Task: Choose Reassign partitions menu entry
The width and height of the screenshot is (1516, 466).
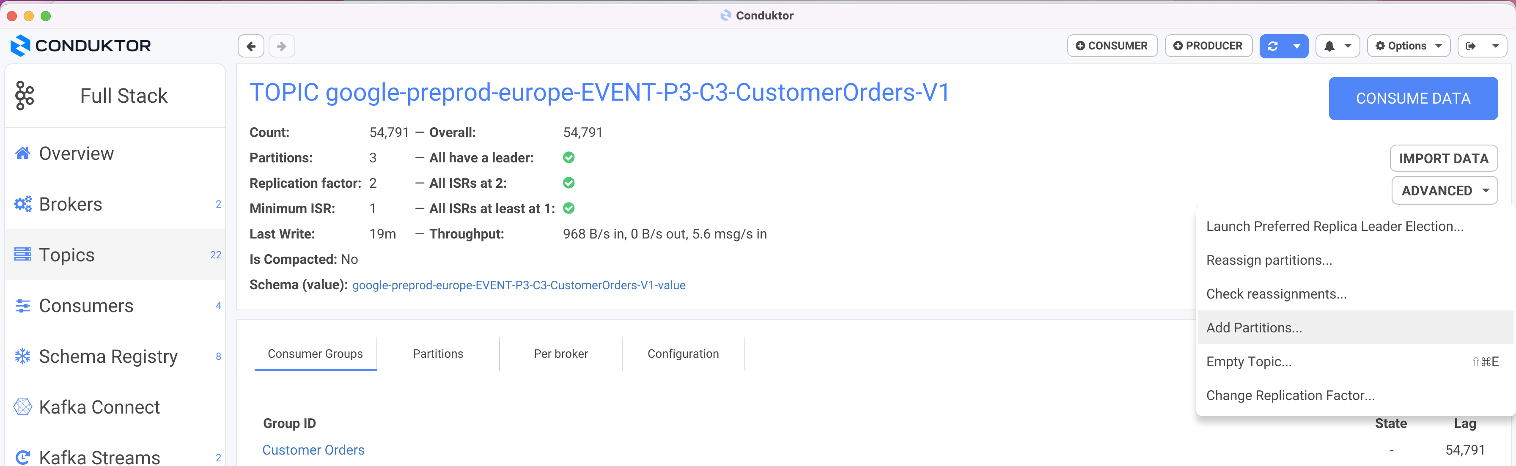Action: coord(1356,260)
